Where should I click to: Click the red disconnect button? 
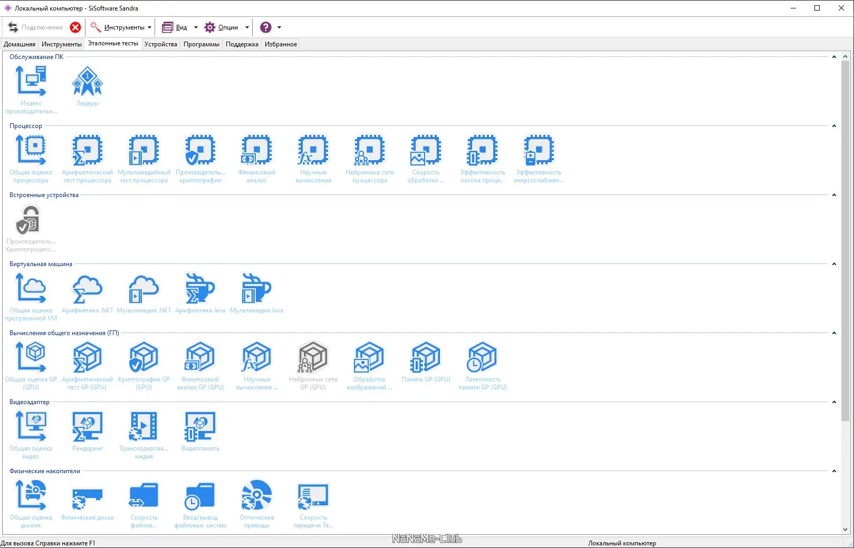(75, 27)
